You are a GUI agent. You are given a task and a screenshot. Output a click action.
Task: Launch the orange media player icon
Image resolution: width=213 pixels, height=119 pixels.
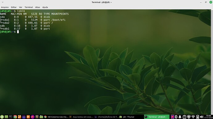coord(28,117)
